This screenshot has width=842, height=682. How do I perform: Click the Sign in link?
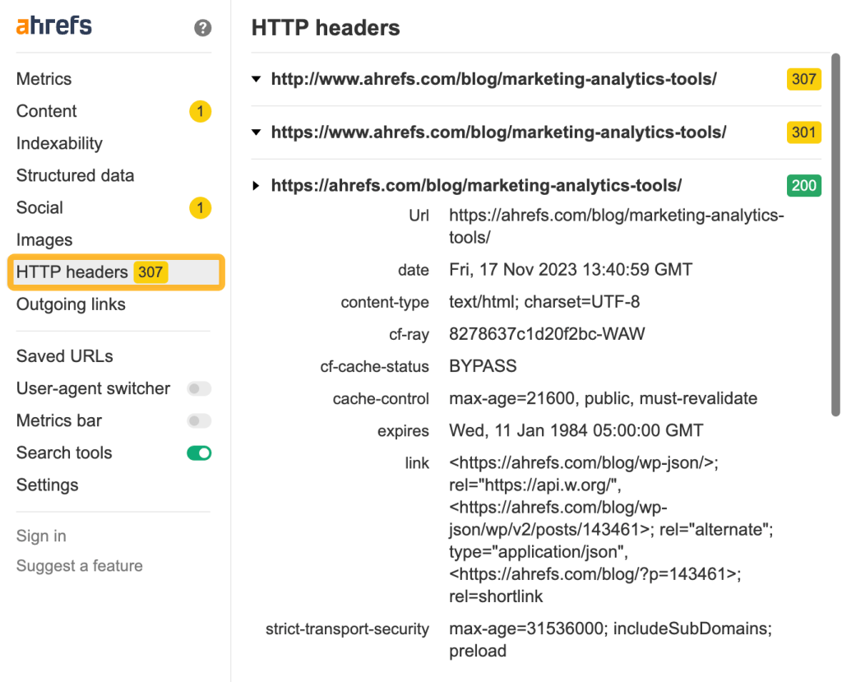click(40, 536)
